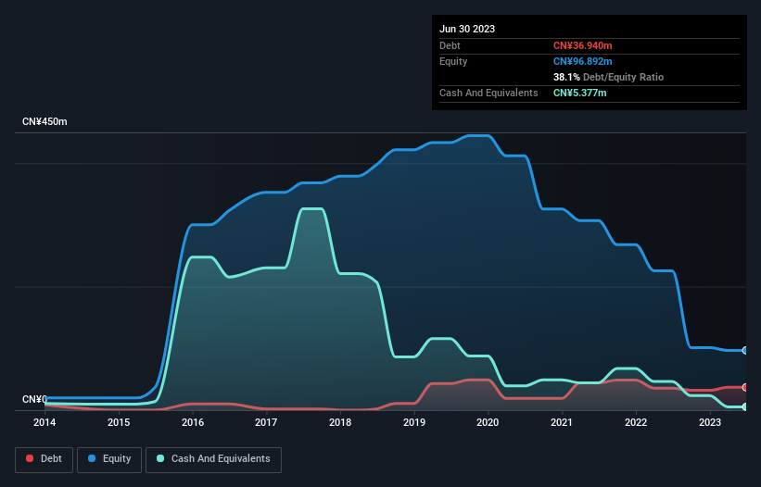
Task: Click the CN¥450m y-axis label
Action: pyautogui.click(x=44, y=122)
